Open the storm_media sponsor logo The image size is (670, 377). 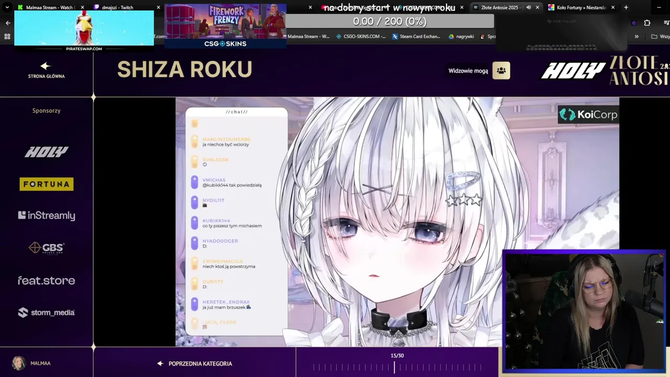[47, 313]
